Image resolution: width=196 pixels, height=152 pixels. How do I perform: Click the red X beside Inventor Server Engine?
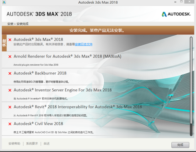coord(10,90)
